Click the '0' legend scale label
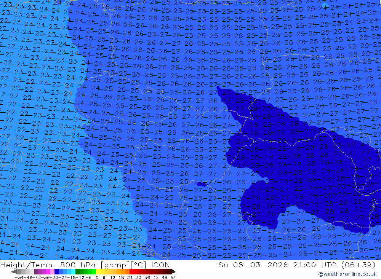Viewport: 381px width, 279px height. pos(97,277)
